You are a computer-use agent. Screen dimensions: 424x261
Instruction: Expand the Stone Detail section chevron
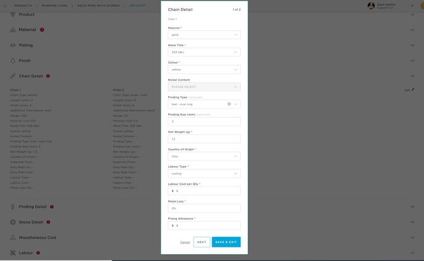coord(412,222)
